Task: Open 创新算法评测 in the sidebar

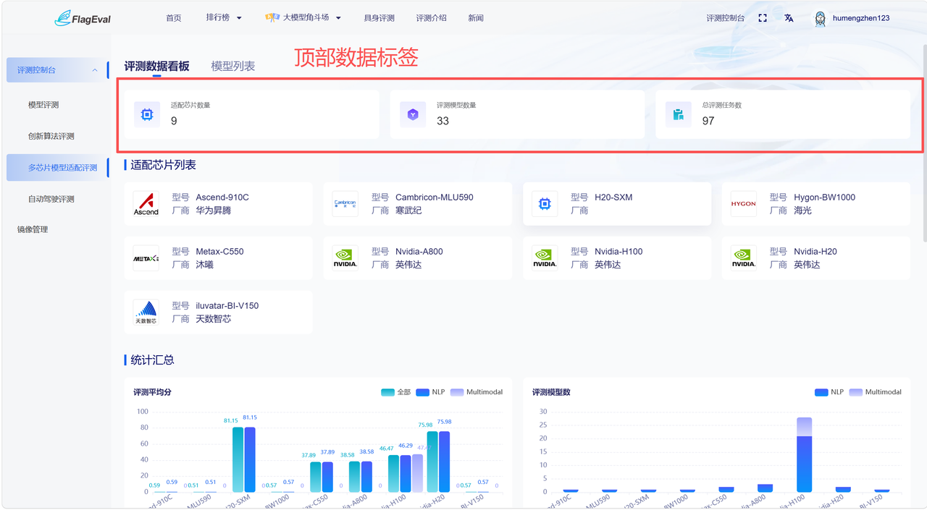Action: [51, 136]
